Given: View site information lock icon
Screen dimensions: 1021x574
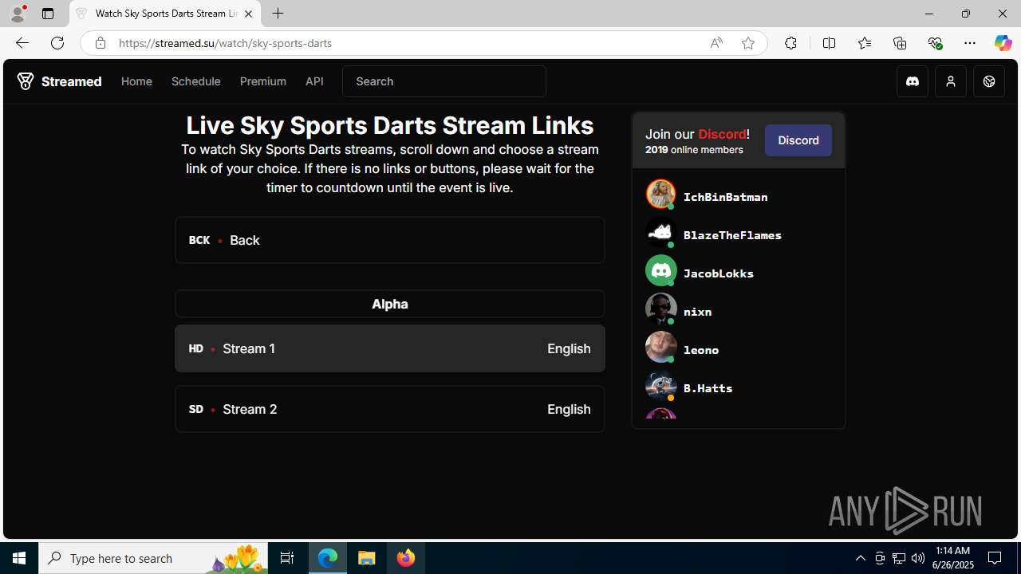Looking at the screenshot, I should [x=100, y=43].
